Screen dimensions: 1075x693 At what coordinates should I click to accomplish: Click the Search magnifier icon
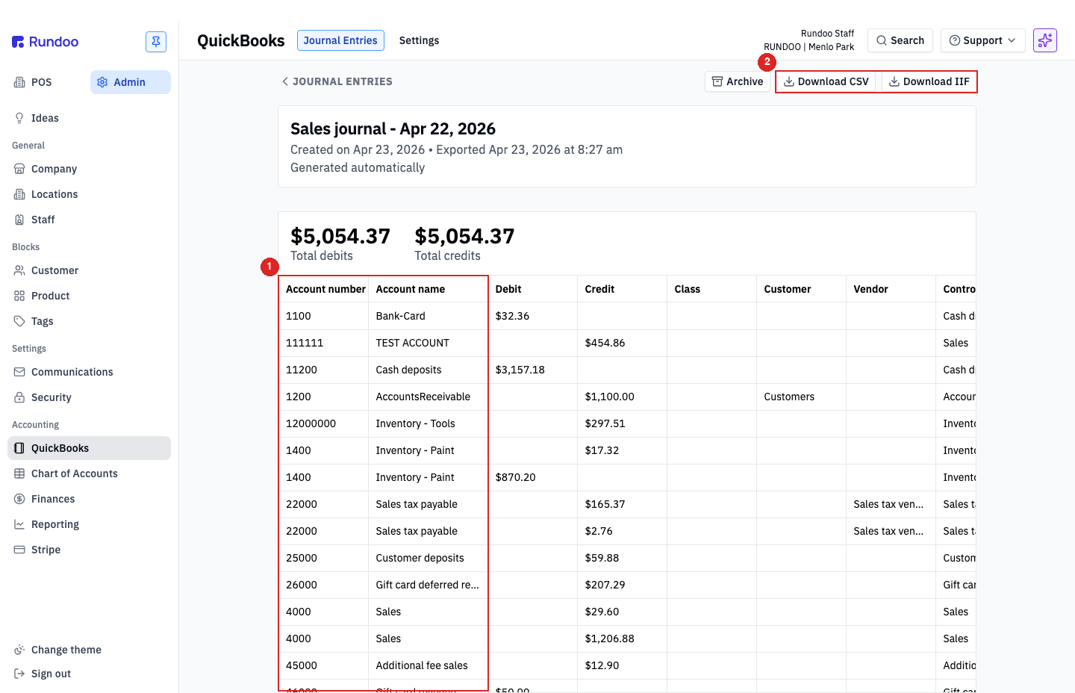click(882, 40)
